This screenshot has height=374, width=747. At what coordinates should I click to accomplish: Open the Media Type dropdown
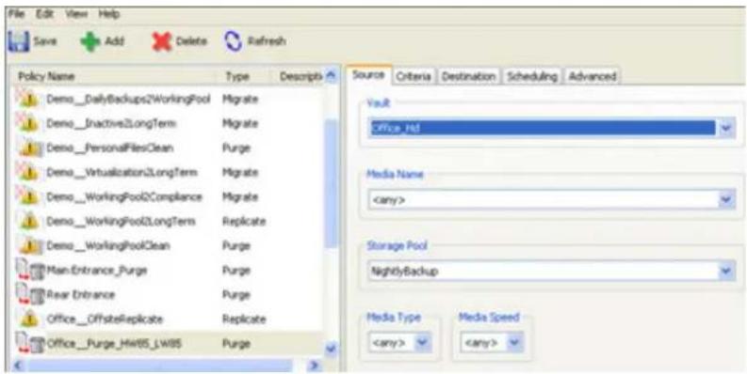click(x=422, y=343)
